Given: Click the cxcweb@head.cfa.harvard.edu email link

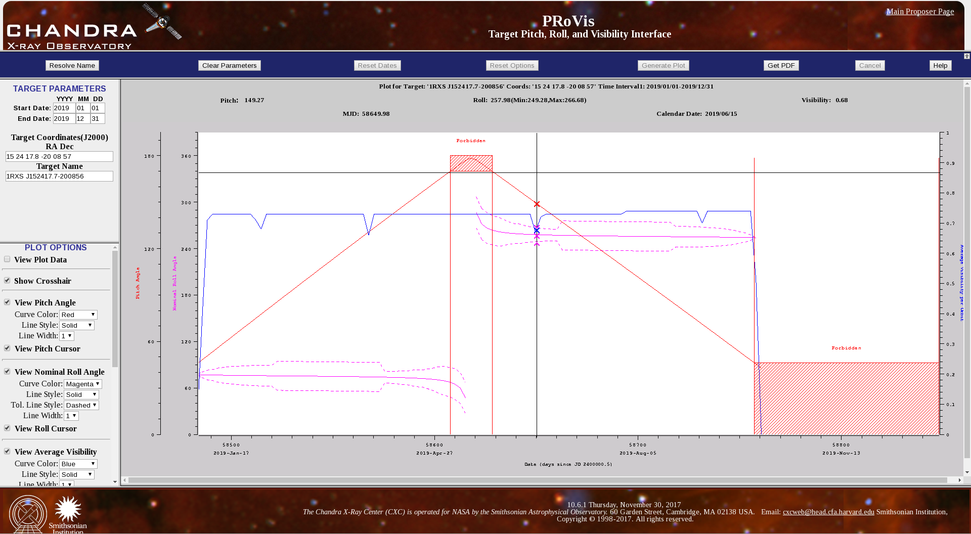Looking at the screenshot, I should pos(828,512).
